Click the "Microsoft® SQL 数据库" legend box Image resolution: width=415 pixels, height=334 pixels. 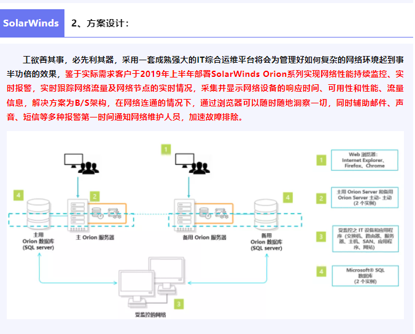(x=365, y=276)
